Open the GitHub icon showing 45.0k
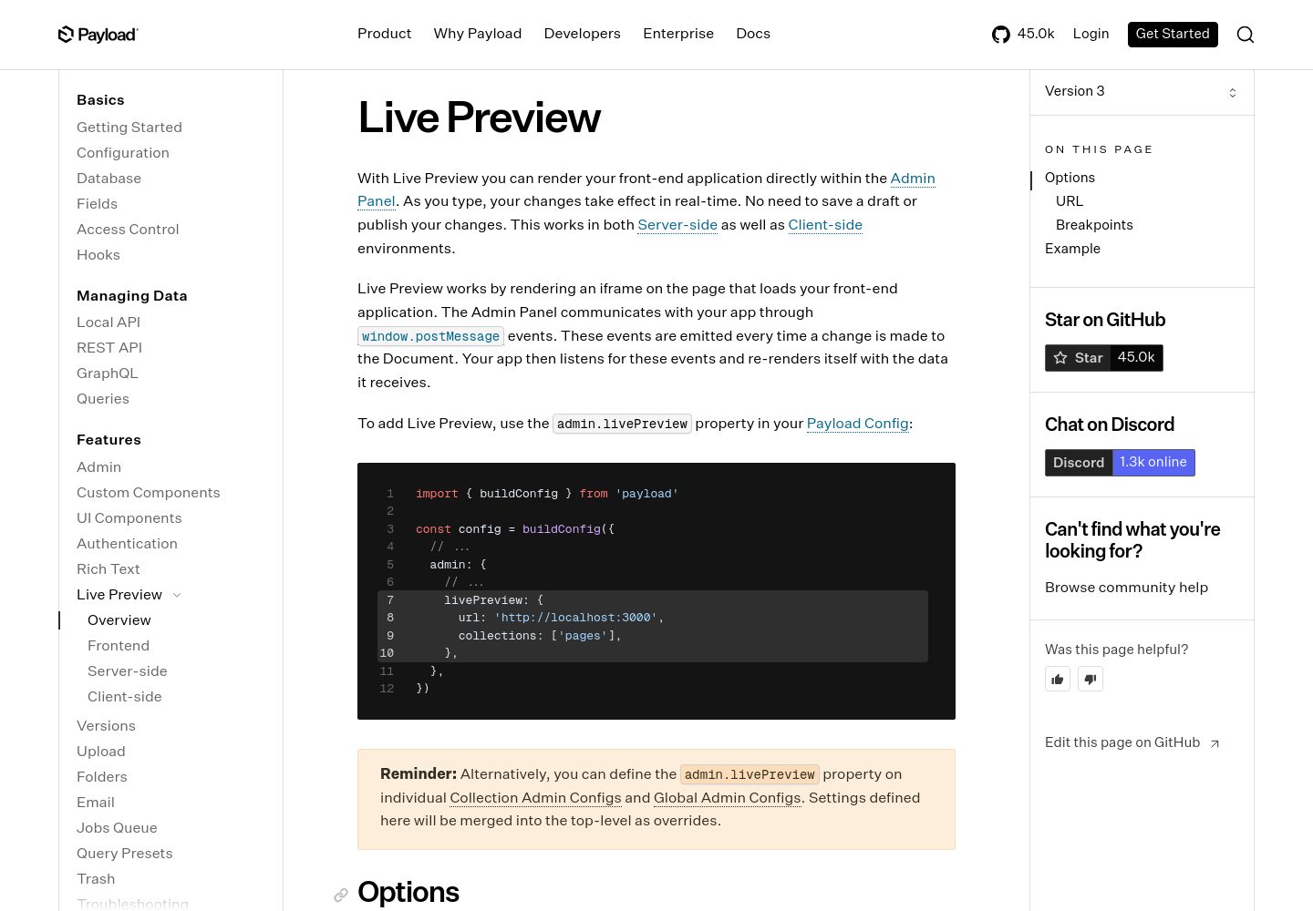This screenshot has height=911, width=1313. click(1023, 35)
